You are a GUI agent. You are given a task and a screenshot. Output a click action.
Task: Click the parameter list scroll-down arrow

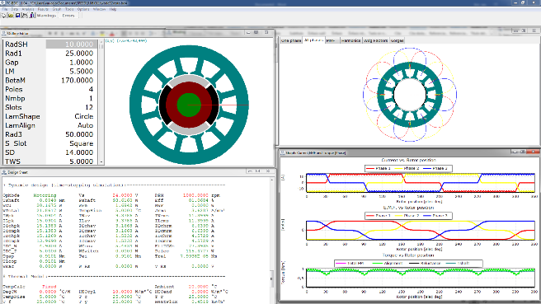click(x=101, y=161)
